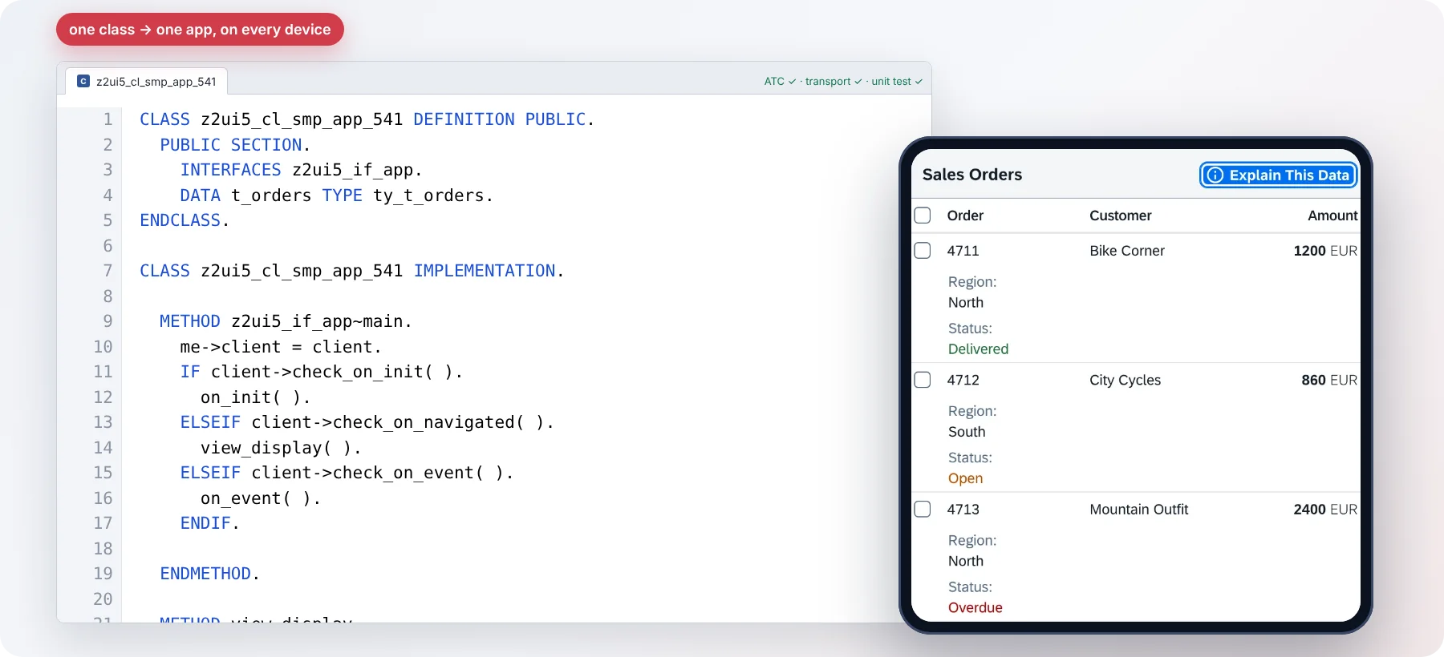1444x657 pixels.
Task: Click the Explain This Data button
Action: [x=1279, y=175]
